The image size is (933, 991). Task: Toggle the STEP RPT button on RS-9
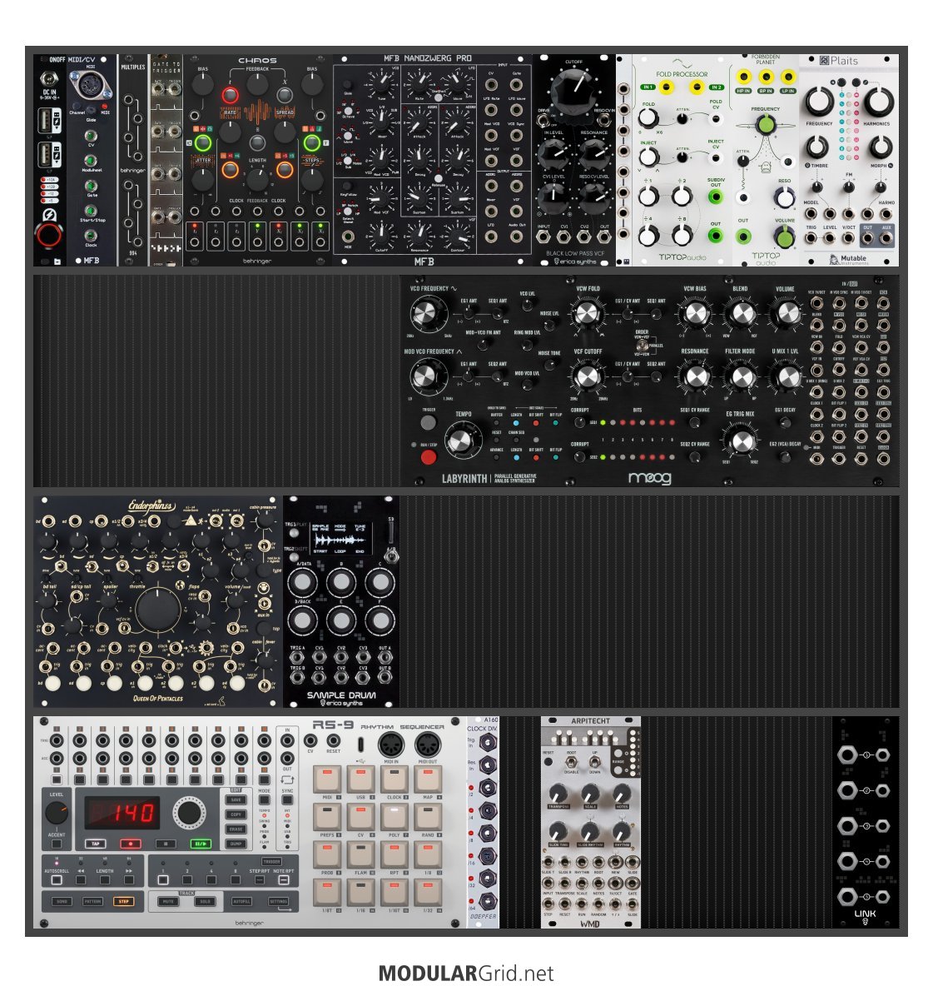(260, 879)
